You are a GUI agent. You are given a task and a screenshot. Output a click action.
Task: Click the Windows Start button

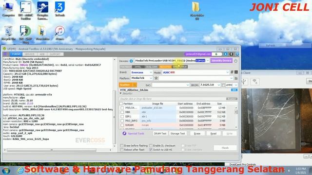(x=6, y=171)
